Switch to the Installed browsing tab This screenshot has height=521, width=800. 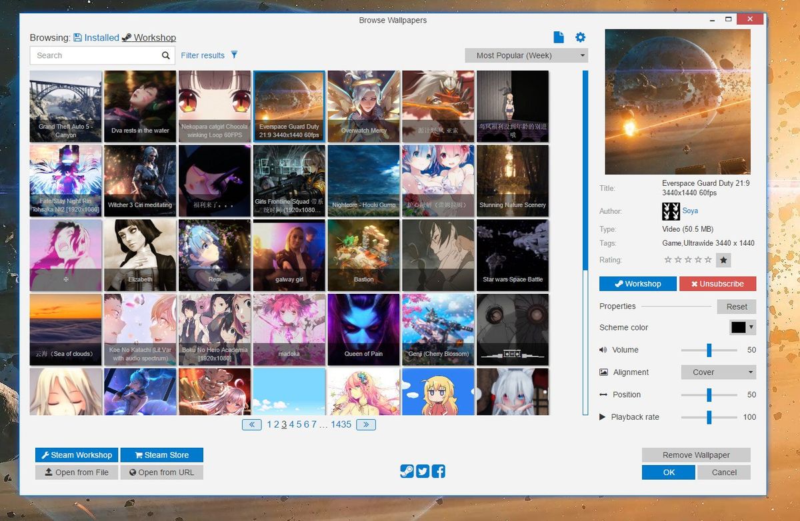[101, 37]
